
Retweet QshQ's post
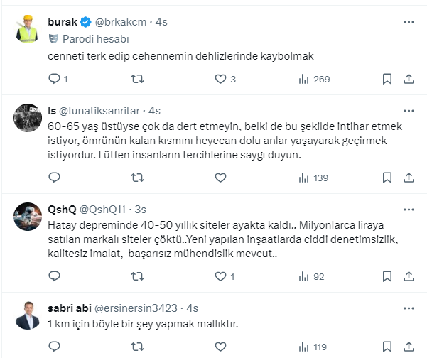pyautogui.click(x=139, y=276)
